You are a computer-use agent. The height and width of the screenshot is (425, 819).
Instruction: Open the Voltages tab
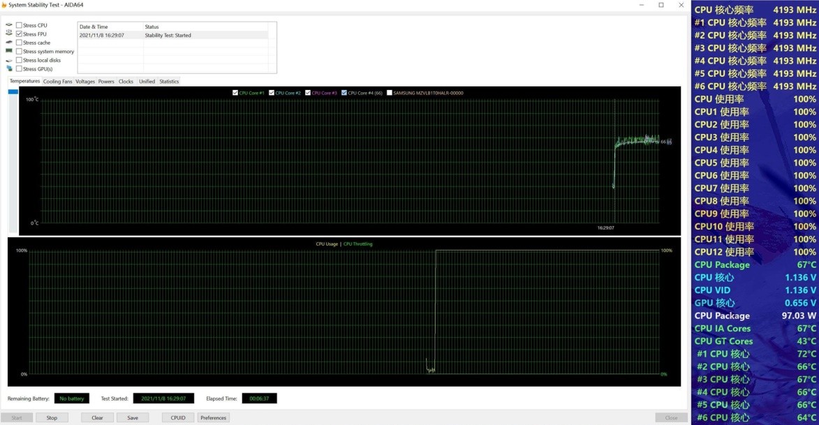click(85, 82)
